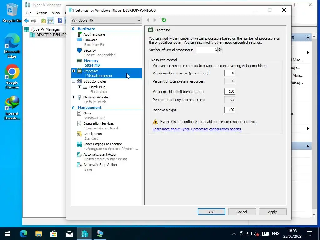Select the Memory chip icon
Screen dimensions: 320x240
coord(79,61)
